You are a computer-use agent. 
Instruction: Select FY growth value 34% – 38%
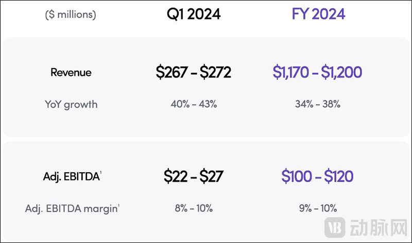(317, 104)
